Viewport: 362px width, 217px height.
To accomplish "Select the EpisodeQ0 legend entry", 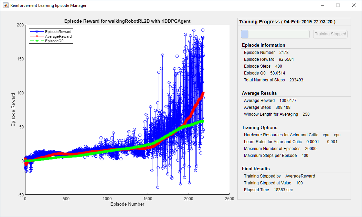I will click(47, 41).
